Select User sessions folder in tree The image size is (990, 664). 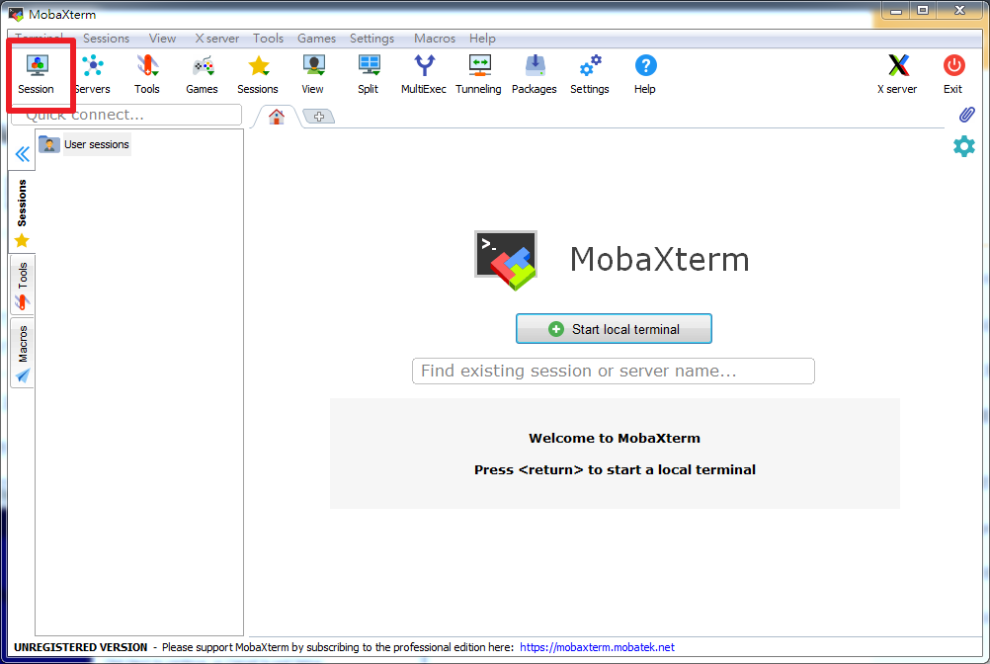click(84, 144)
